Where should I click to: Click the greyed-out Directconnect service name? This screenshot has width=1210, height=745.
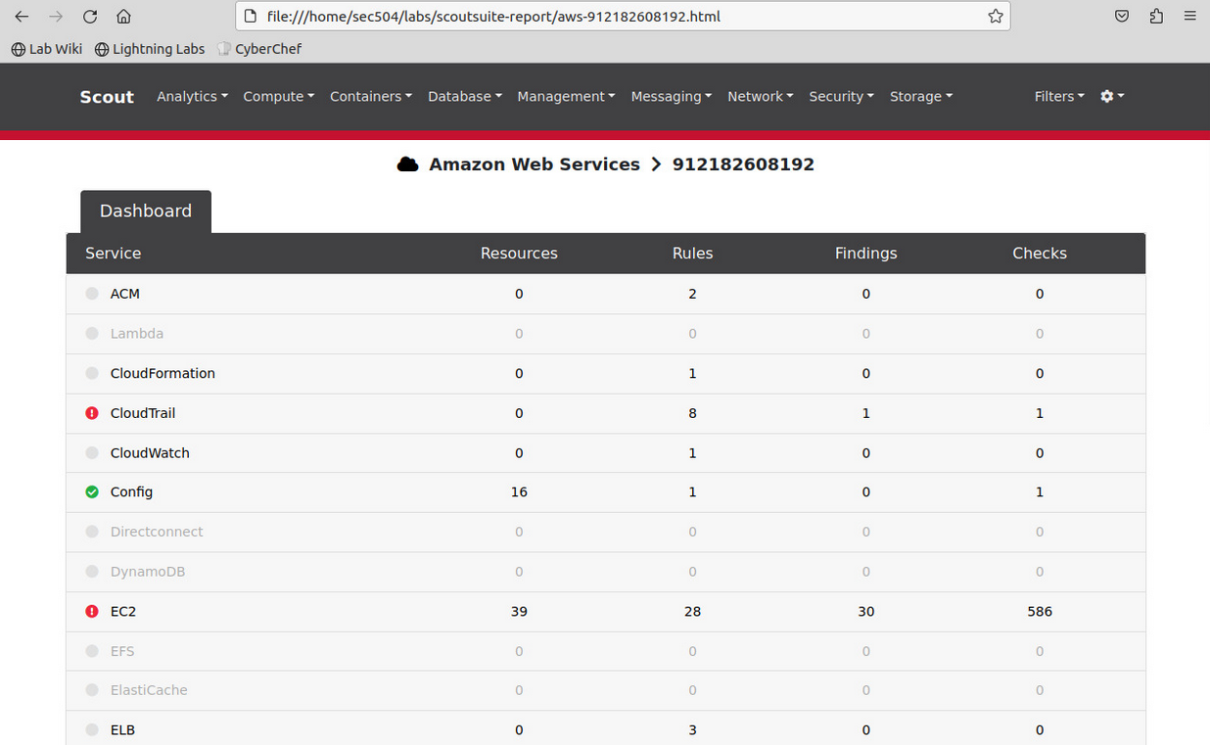(x=157, y=532)
